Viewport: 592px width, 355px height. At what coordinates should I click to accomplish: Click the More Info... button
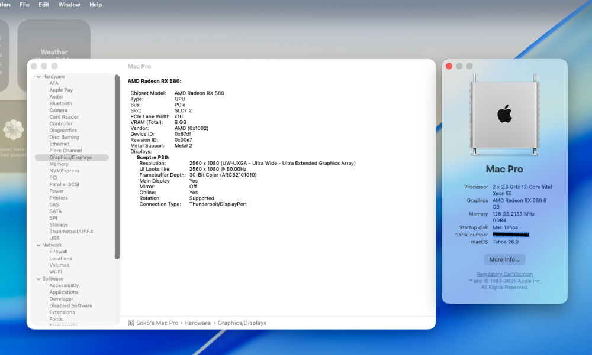coord(504,259)
